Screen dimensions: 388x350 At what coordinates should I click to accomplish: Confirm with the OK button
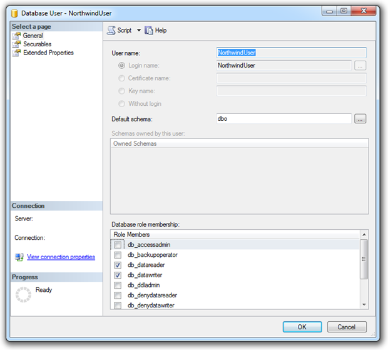pos(302,327)
